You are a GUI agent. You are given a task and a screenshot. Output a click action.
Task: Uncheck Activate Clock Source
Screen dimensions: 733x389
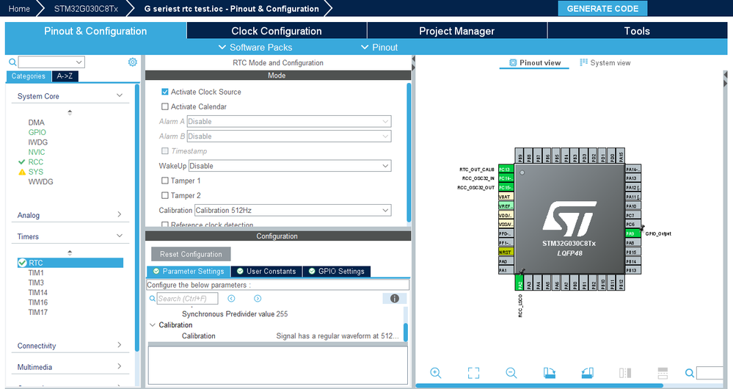click(x=165, y=92)
